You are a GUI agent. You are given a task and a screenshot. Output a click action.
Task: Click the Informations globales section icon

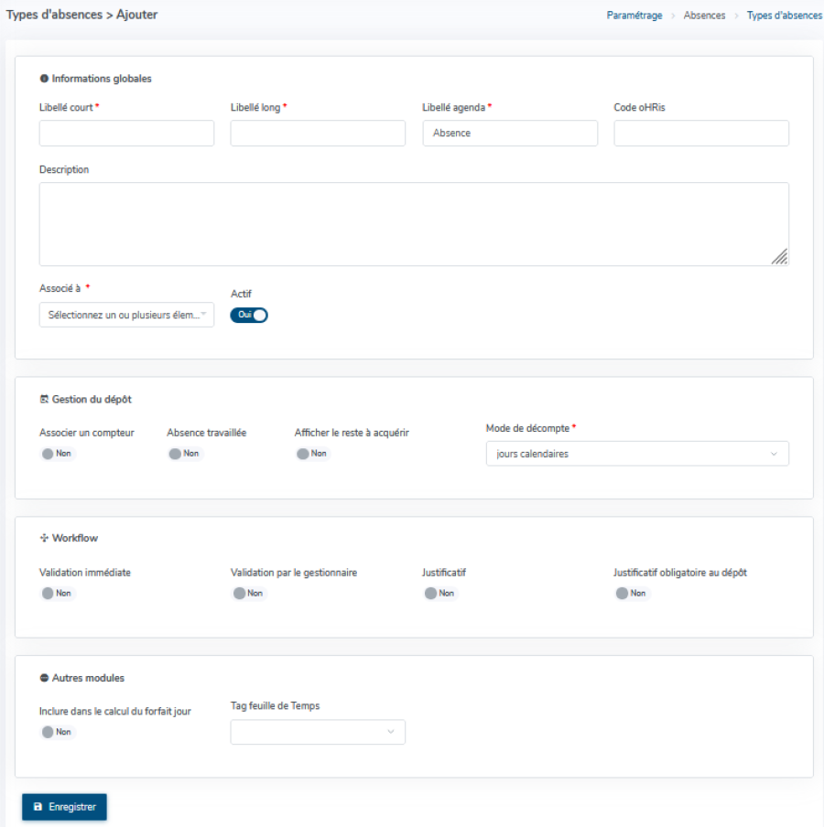tap(44, 79)
